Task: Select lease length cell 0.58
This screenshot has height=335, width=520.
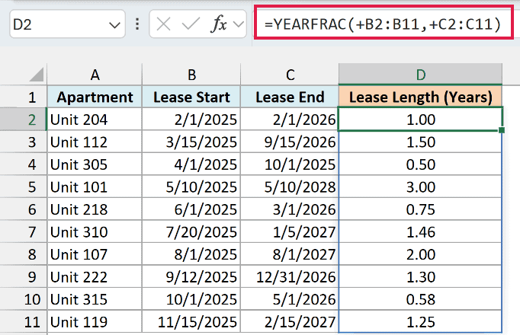Action: point(421,299)
